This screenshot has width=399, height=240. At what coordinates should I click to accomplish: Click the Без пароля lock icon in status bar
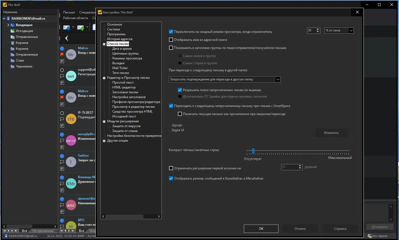370,236
